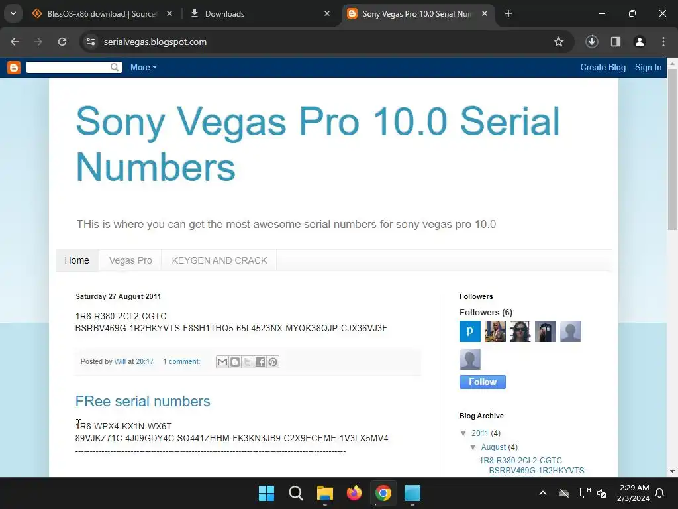Share post to Pinterest icon
678x509 pixels.
point(272,362)
